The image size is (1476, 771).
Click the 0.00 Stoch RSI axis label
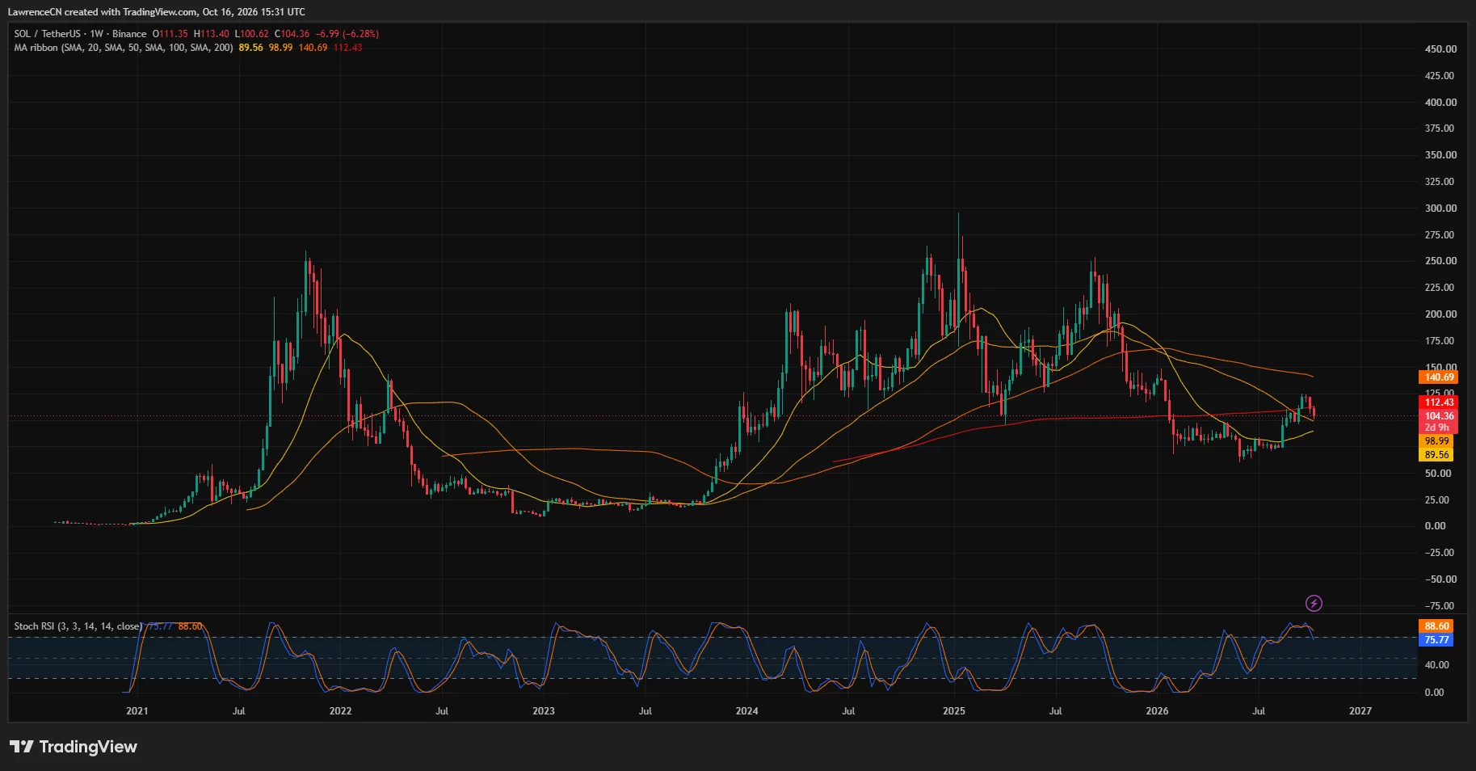click(1434, 693)
